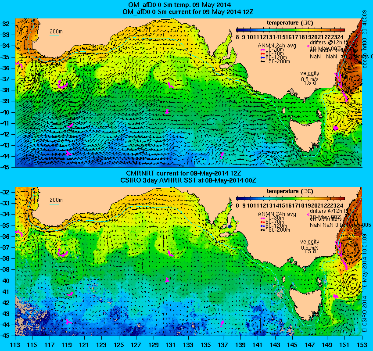Click the black 150-200m arrow in CMRNRT legend
373x351 pixels.
pos(262,230)
